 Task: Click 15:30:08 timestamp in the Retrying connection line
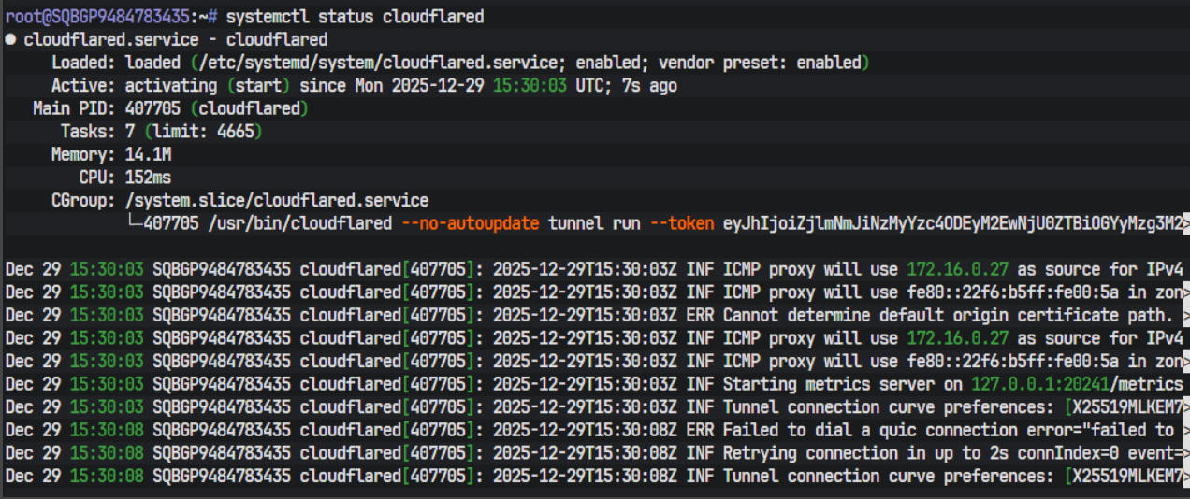click(107, 452)
